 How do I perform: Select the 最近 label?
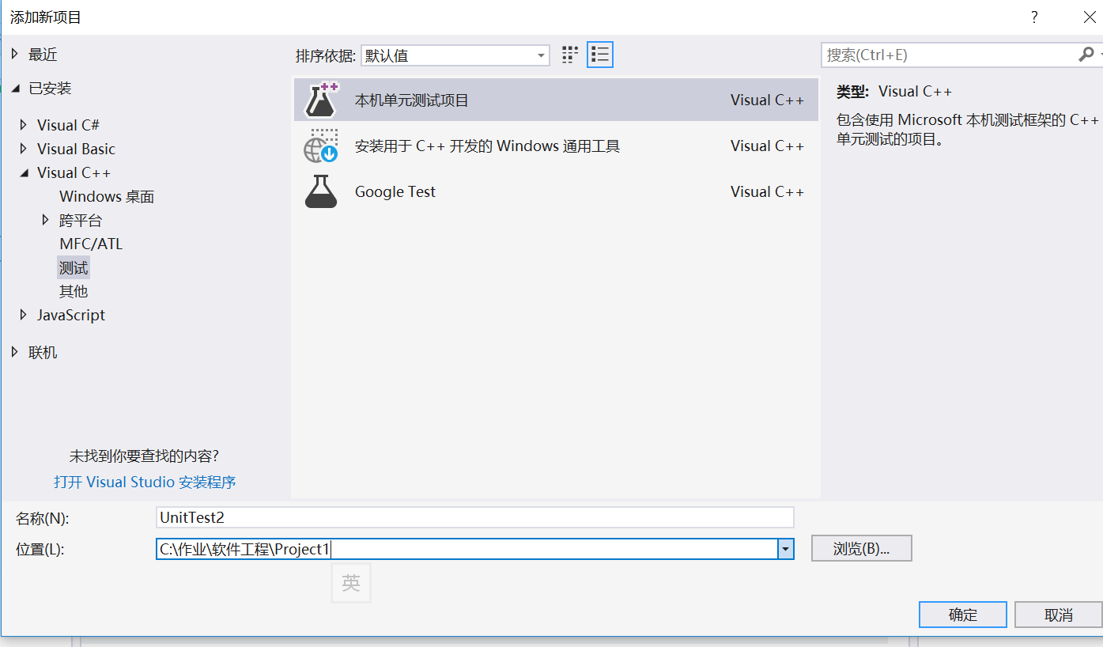tap(43, 55)
